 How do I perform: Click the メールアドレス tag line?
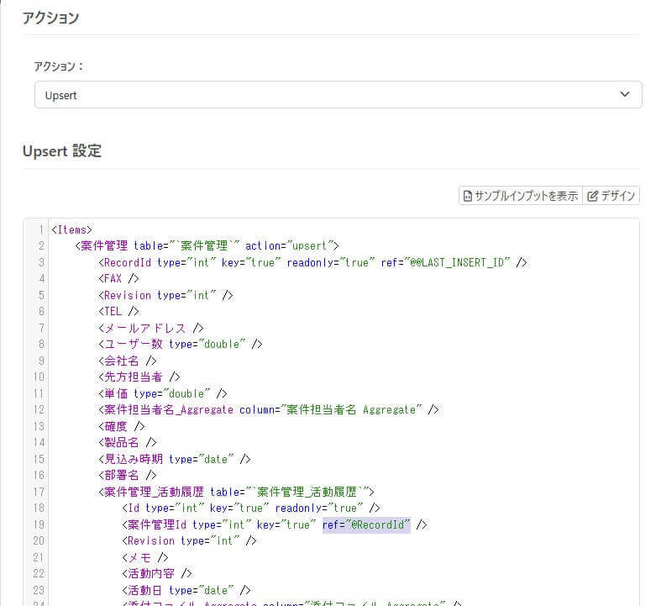[150, 328]
